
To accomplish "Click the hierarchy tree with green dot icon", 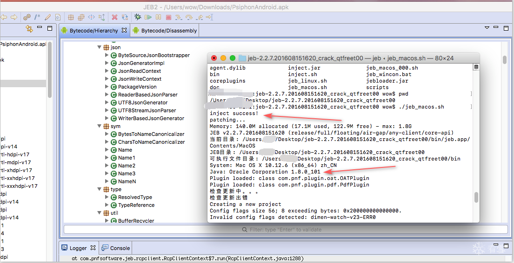I will click(x=101, y=17).
